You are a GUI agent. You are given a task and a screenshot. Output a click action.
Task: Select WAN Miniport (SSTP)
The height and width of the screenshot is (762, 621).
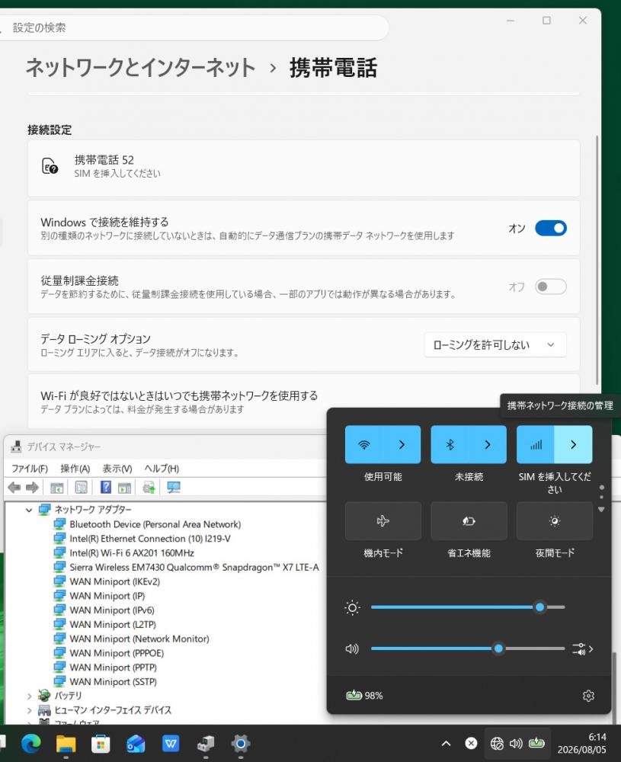(x=113, y=681)
